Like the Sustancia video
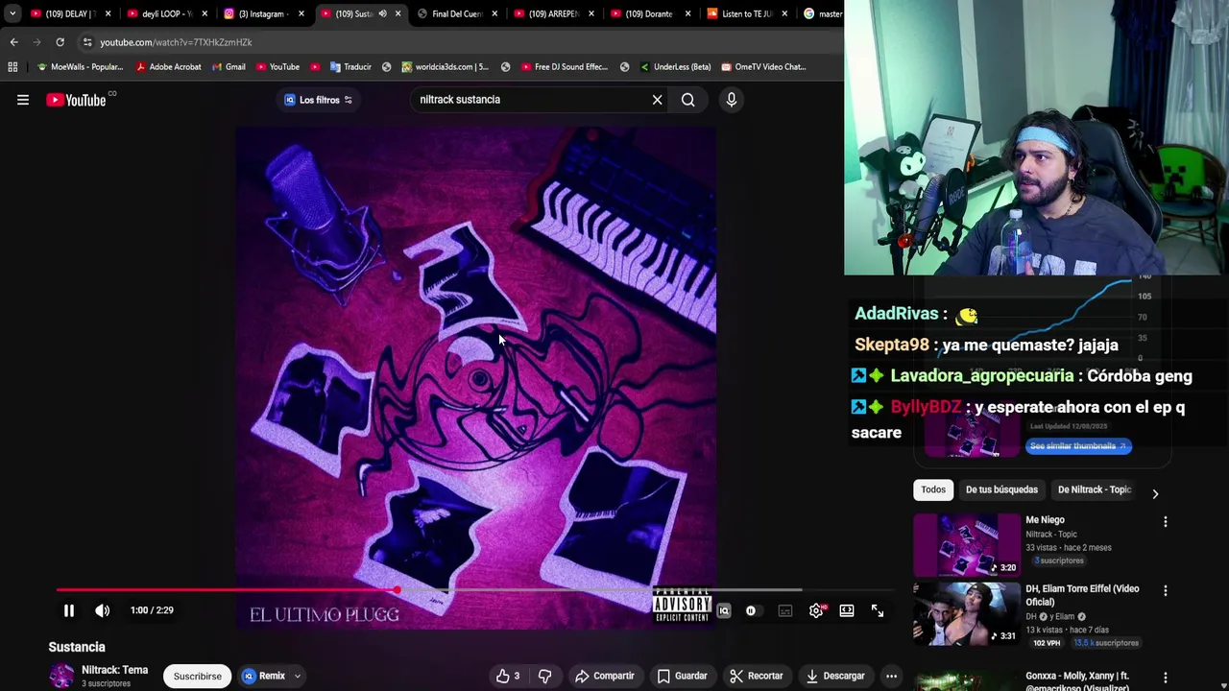Image resolution: width=1229 pixels, height=691 pixels. (507, 676)
